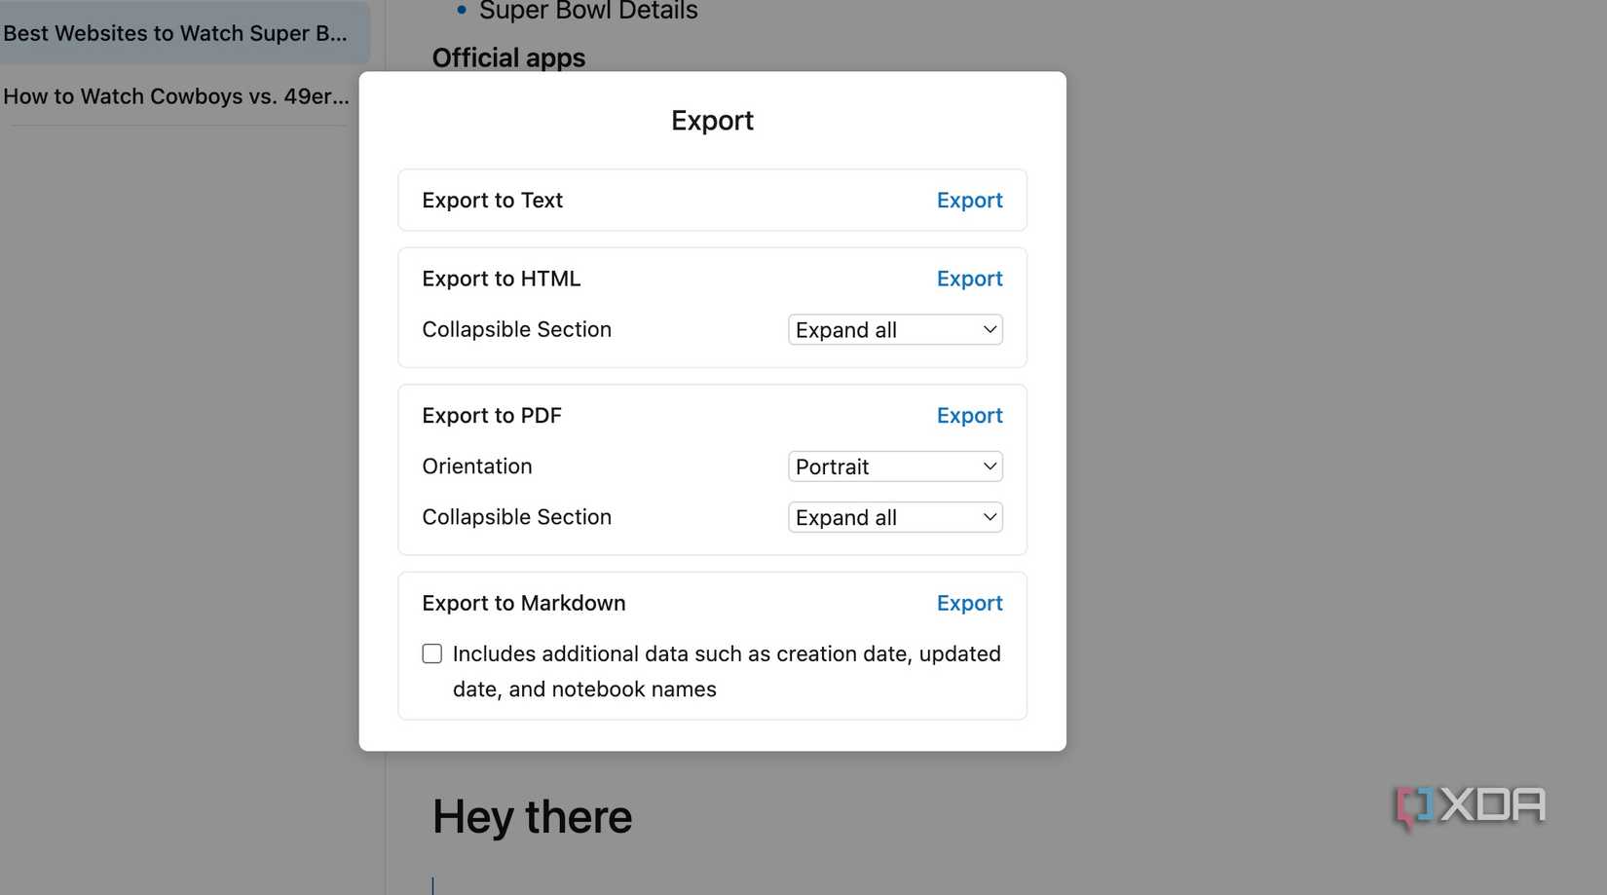Image resolution: width=1607 pixels, height=895 pixels.
Task: Click the chevron icon on the Portrait selector
Action: tap(989, 466)
